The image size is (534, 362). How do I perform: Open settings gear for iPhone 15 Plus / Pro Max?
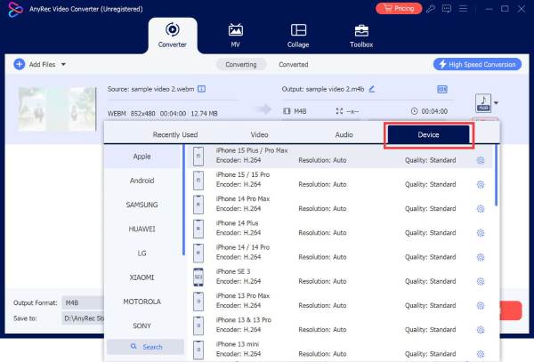point(481,160)
